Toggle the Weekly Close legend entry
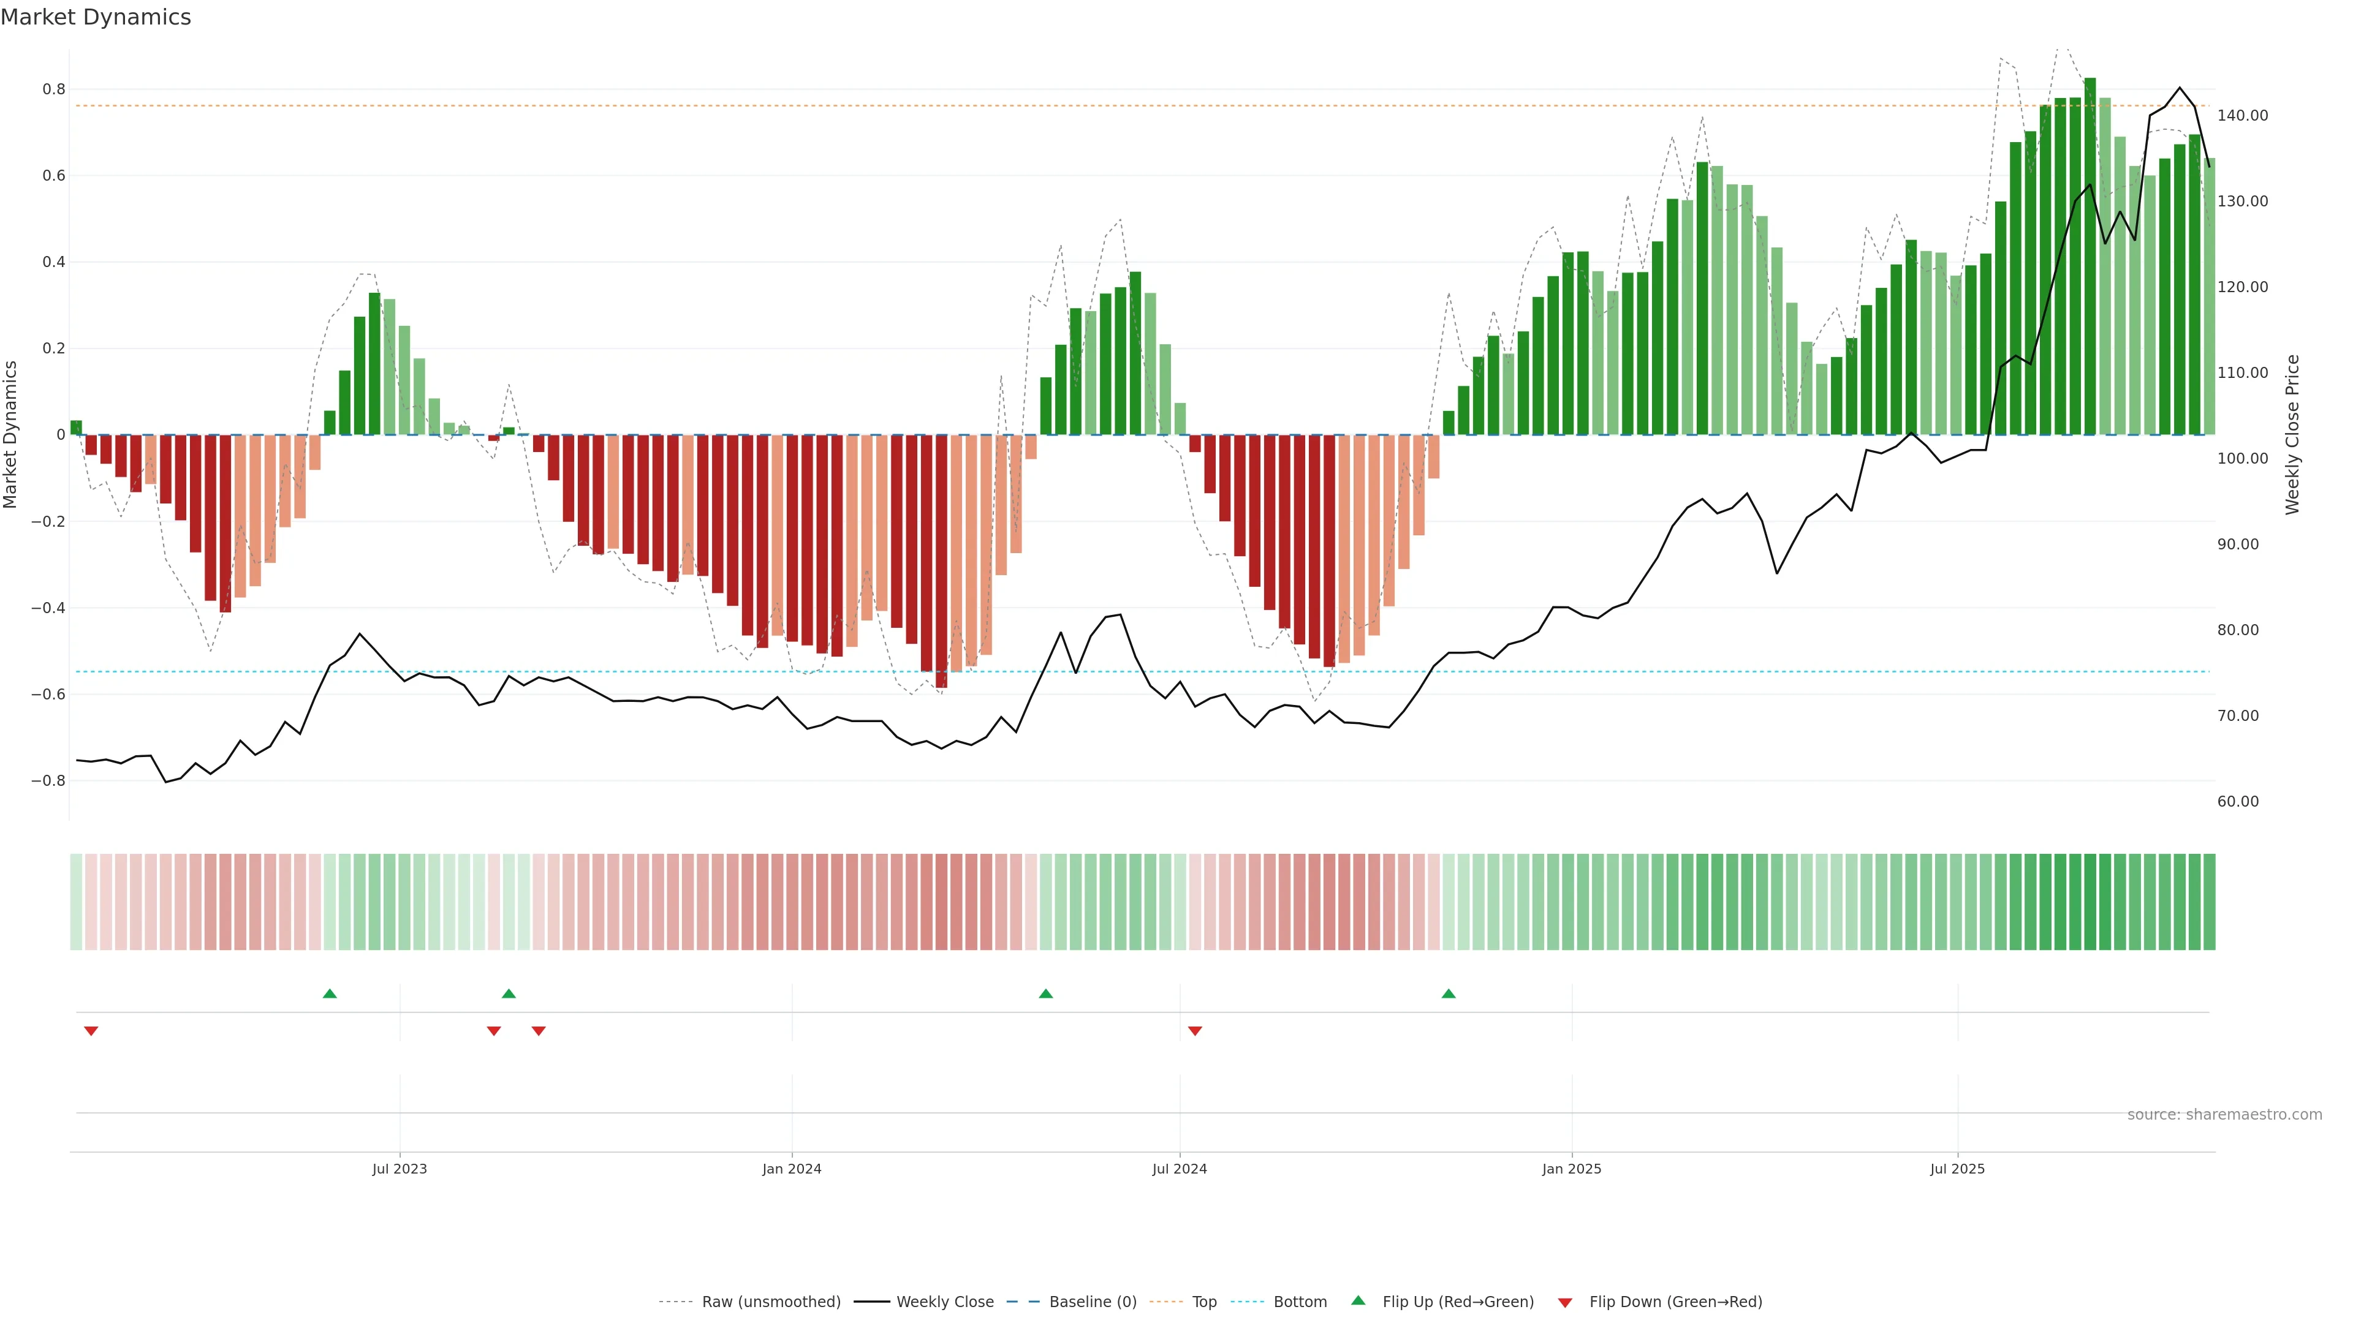Screen dimensions: 2353x1323 944,1302
